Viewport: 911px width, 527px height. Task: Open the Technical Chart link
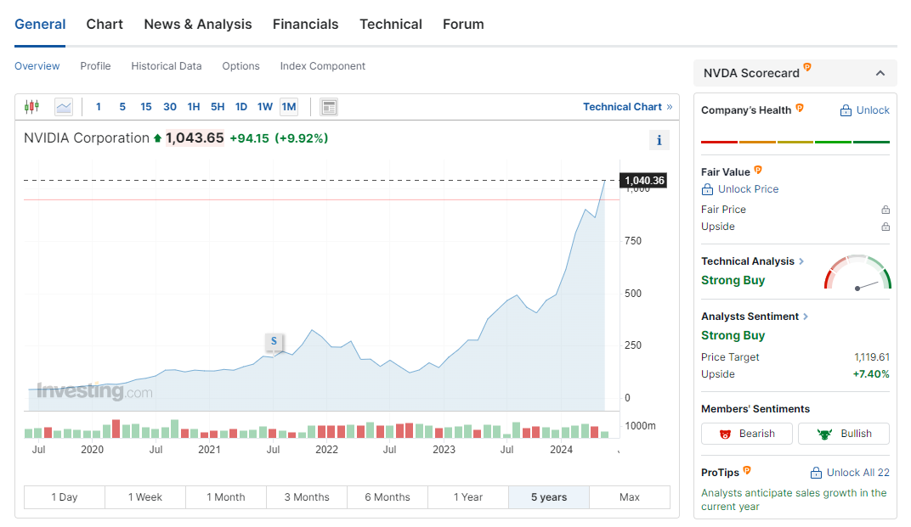coord(627,107)
